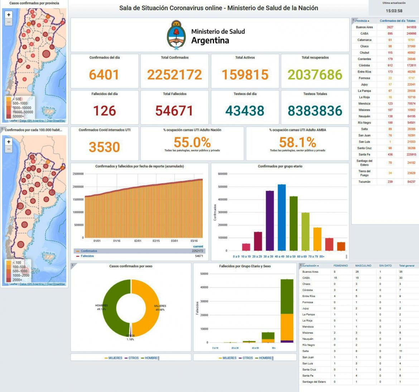Open the 'Fallecidos del día' panel title menu
The width and height of the screenshot is (419, 392).
click(105, 94)
